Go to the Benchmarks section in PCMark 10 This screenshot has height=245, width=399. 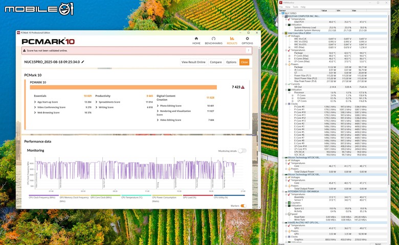(x=213, y=41)
